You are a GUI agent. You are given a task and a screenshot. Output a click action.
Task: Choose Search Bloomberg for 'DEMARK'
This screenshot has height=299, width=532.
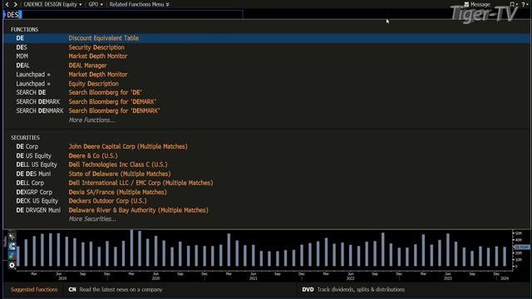[266, 101]
